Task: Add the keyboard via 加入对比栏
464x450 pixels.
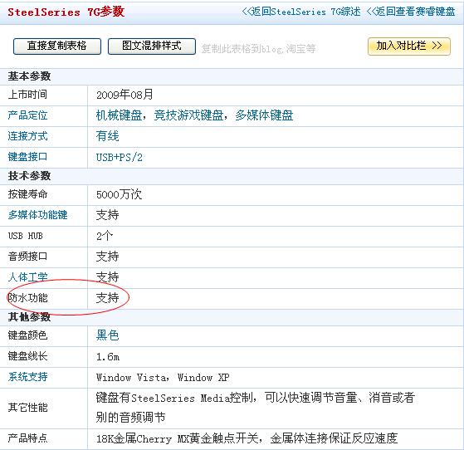Action: tap(409, 46)
